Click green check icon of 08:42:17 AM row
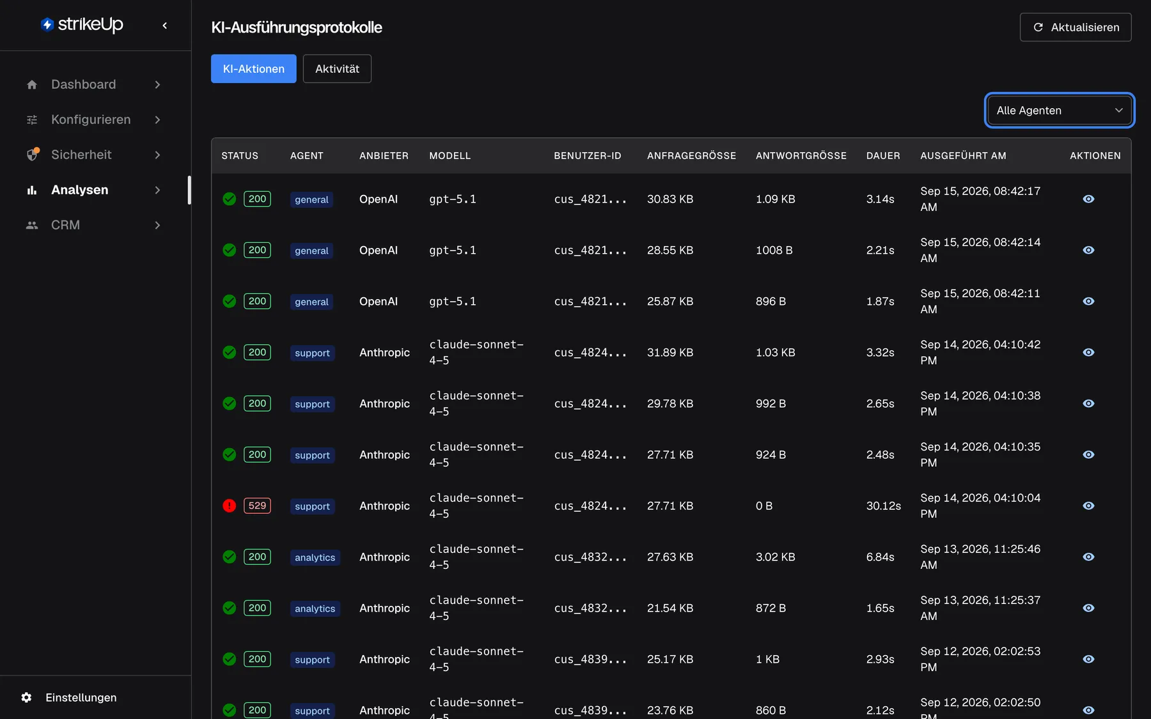 230,199
